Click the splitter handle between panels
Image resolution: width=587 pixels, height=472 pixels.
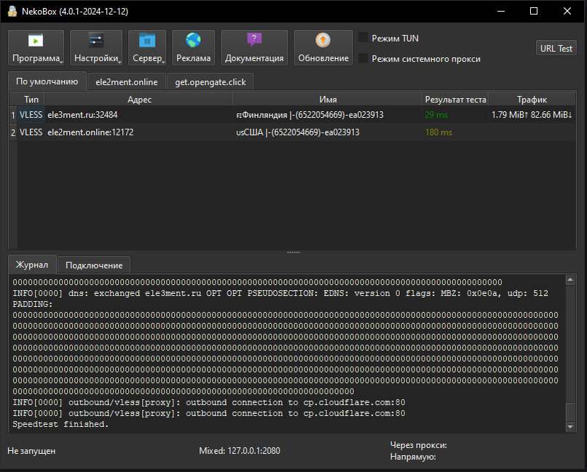293,252
